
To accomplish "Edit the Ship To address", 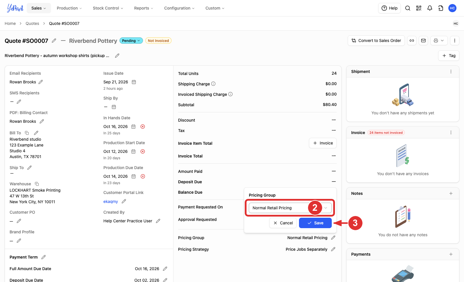I will [x=30, y=168].
